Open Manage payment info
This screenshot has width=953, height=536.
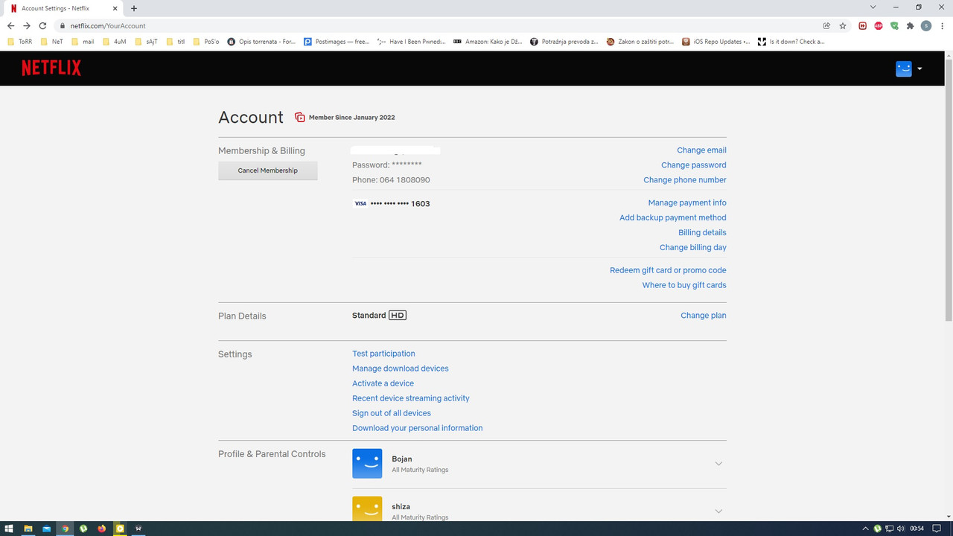[x=687, y=203]
